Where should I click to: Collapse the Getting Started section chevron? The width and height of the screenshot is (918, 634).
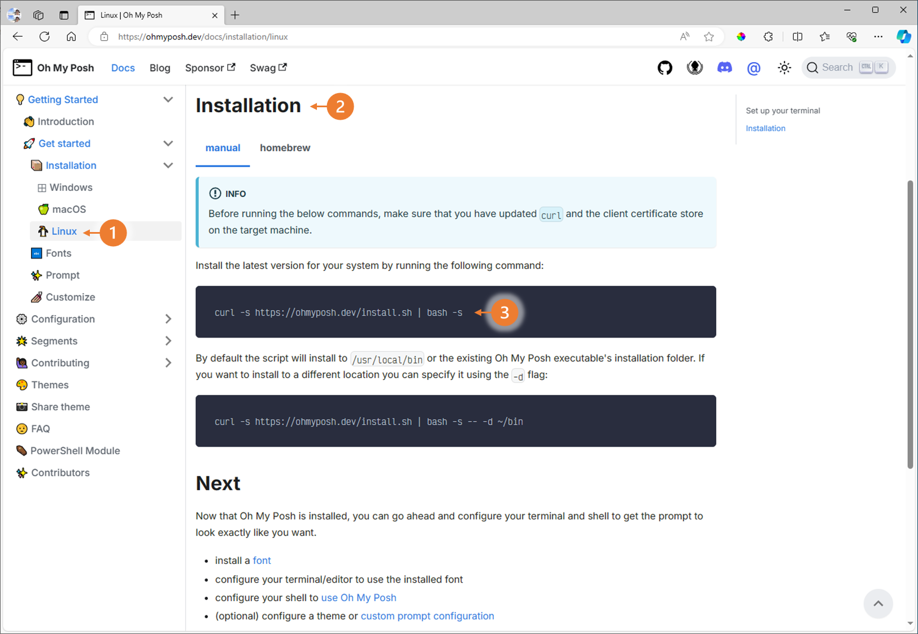coord(168,99)
